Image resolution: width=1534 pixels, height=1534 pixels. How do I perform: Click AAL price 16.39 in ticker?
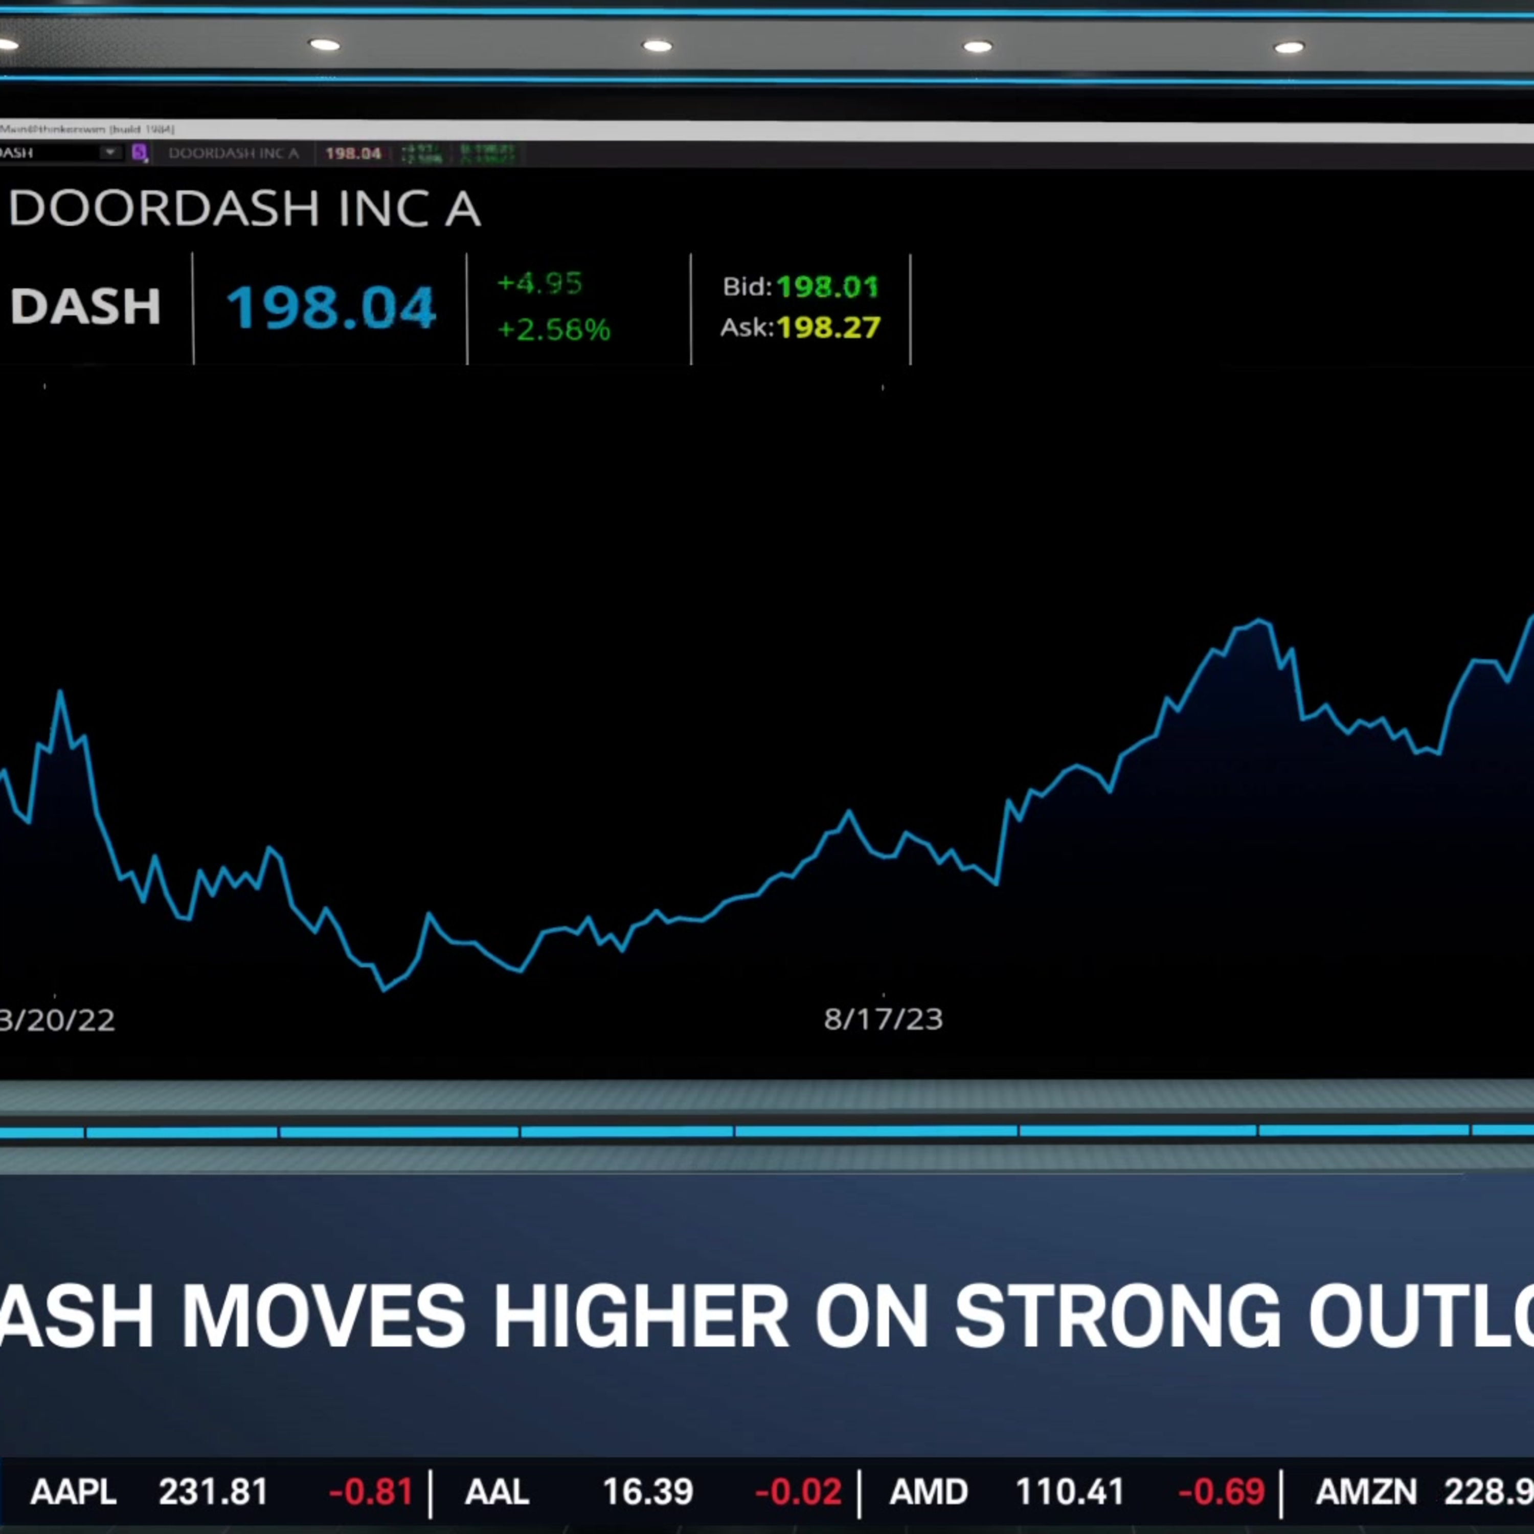648,1492
